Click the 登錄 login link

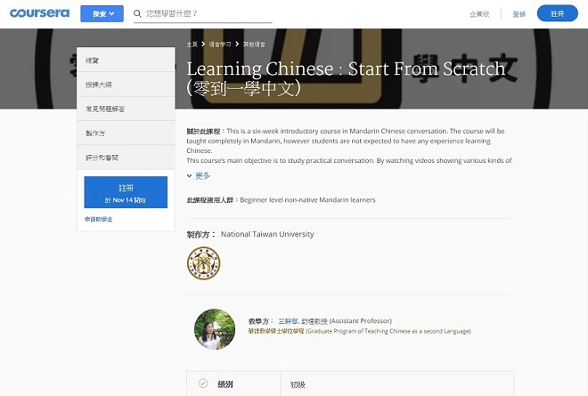click(x=519, y=14)
